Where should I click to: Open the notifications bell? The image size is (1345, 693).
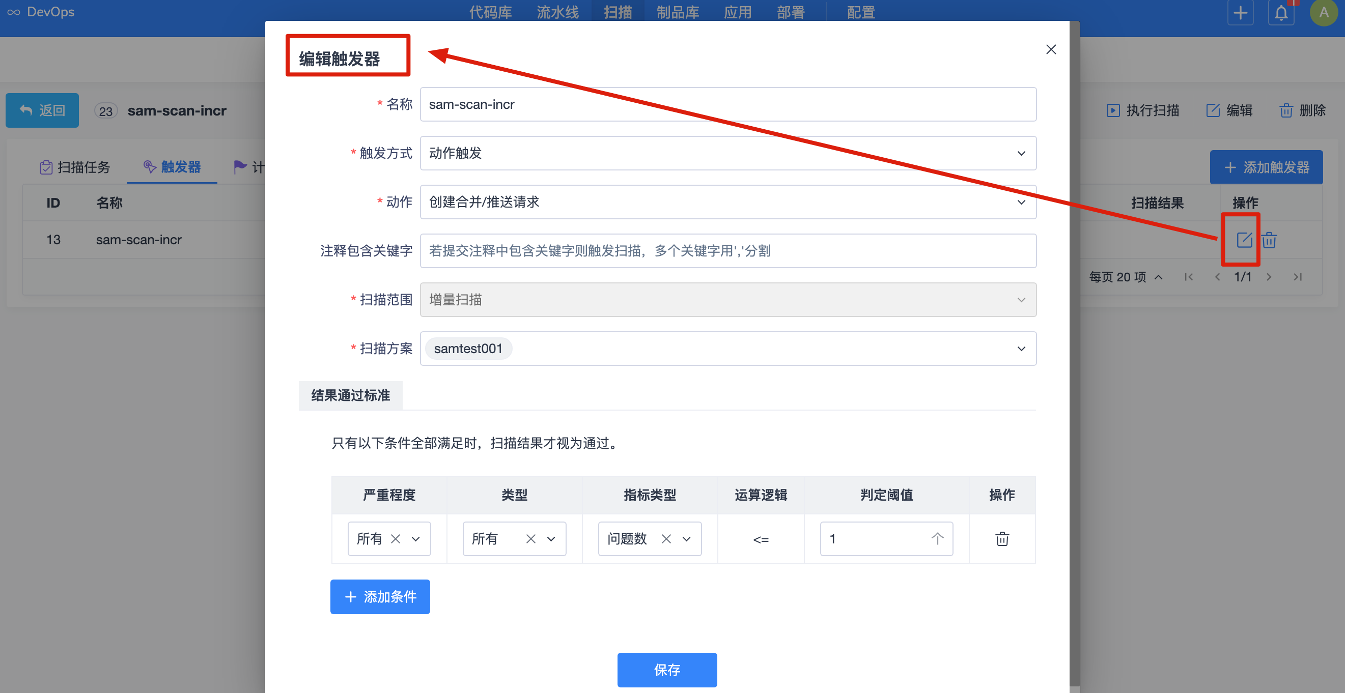pyautogui.click(x=1281, y=13)
